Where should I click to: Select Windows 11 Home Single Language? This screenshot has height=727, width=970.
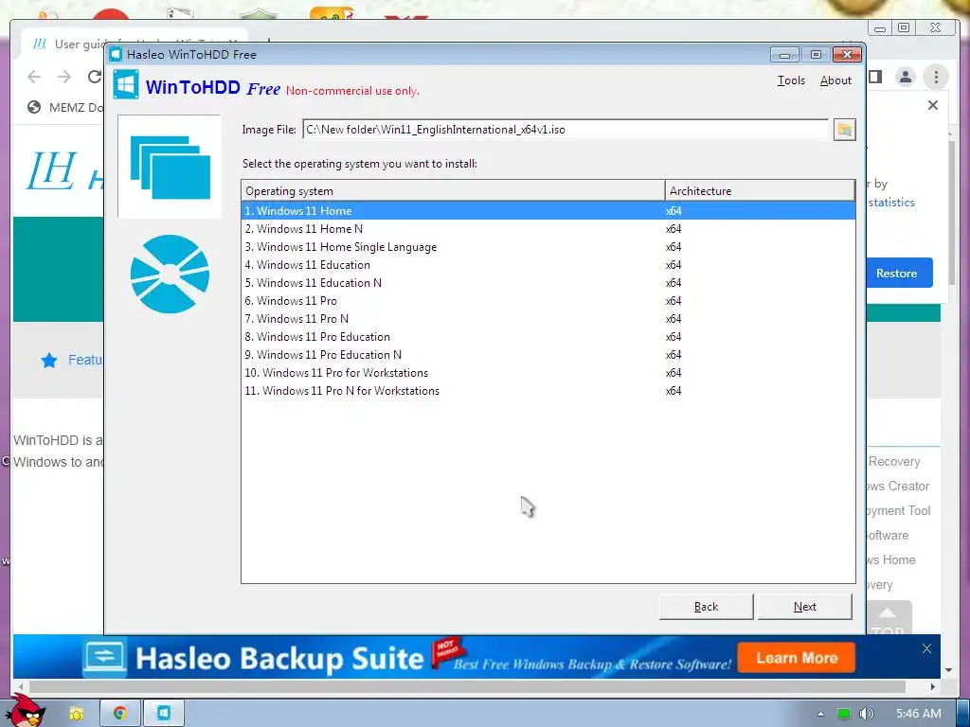click(x=548, y=247)
